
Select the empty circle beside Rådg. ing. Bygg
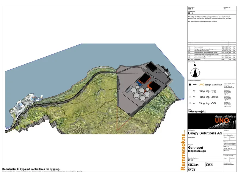(x=190, y=91)
